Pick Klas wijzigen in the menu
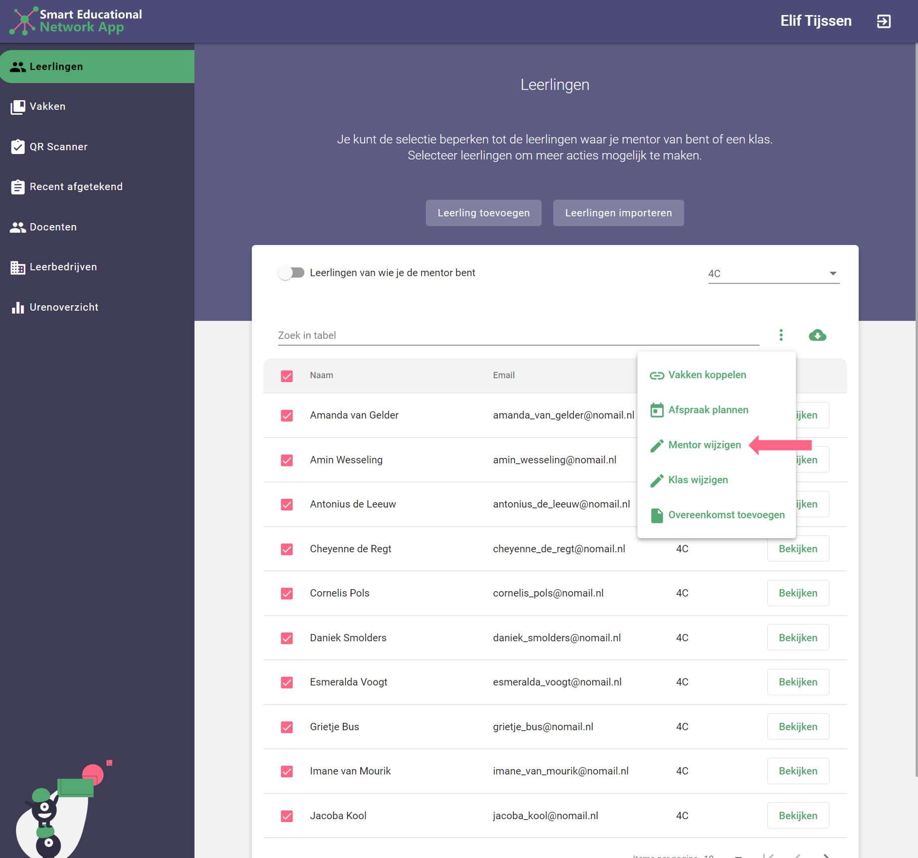The width and height of the screenshot is (918, 858). coord(697,480)
